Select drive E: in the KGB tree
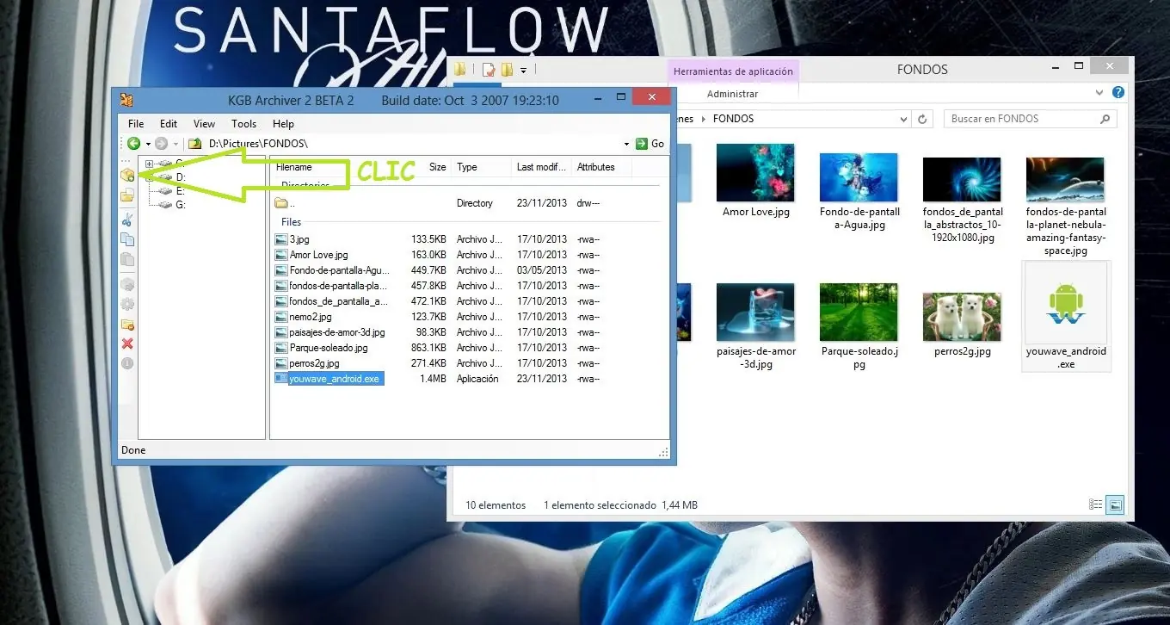This screenshot has height=625, width=1170. pyautogui.click(x=180, y=191)
